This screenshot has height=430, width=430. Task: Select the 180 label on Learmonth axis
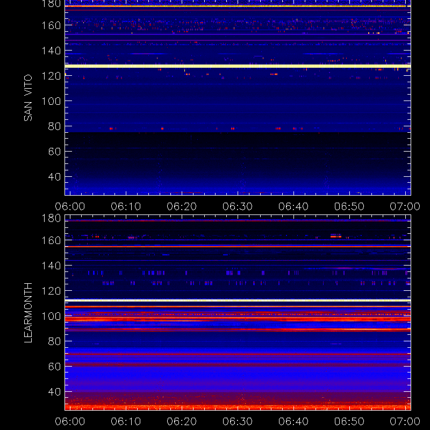(51, 218)
